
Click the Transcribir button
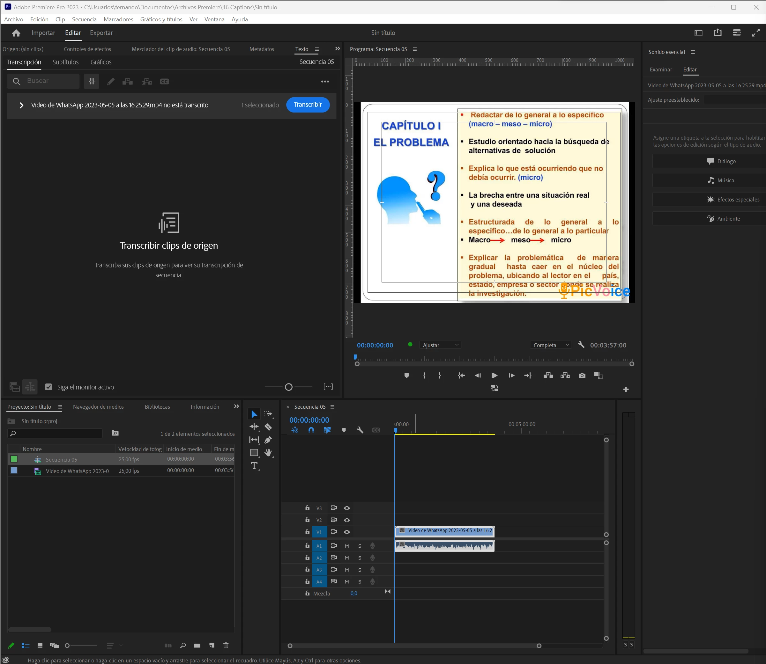[308, 105]
